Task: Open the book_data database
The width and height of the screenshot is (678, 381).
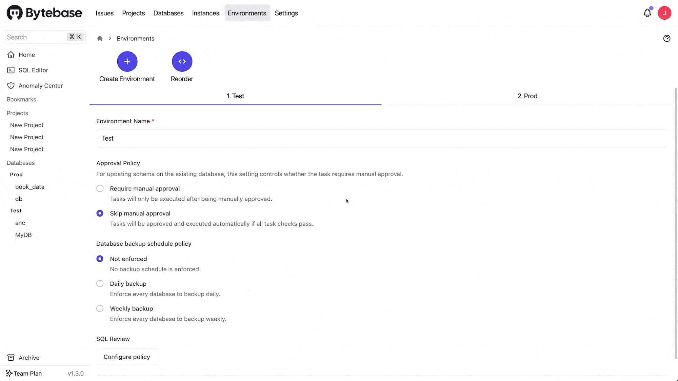Action: (30, 187)
